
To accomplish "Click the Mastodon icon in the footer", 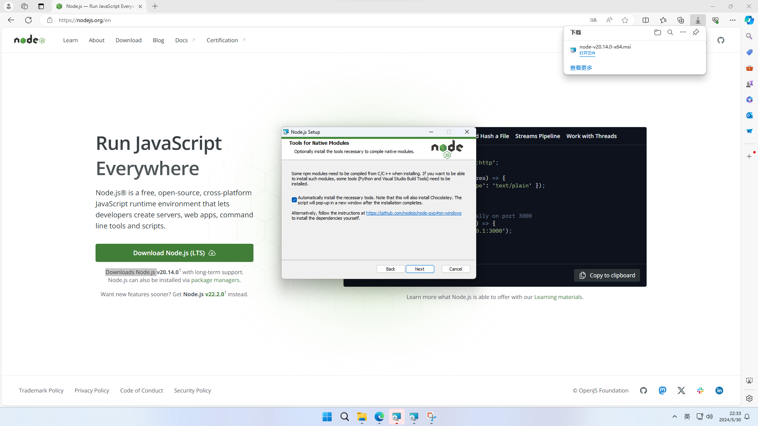I will pos(662,390).
